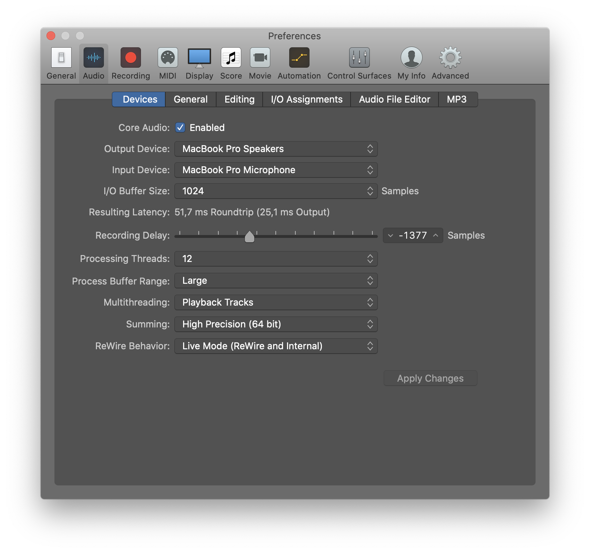Open Automation preferences icon
The image size is (590, 553).
(x=299, y=63)
